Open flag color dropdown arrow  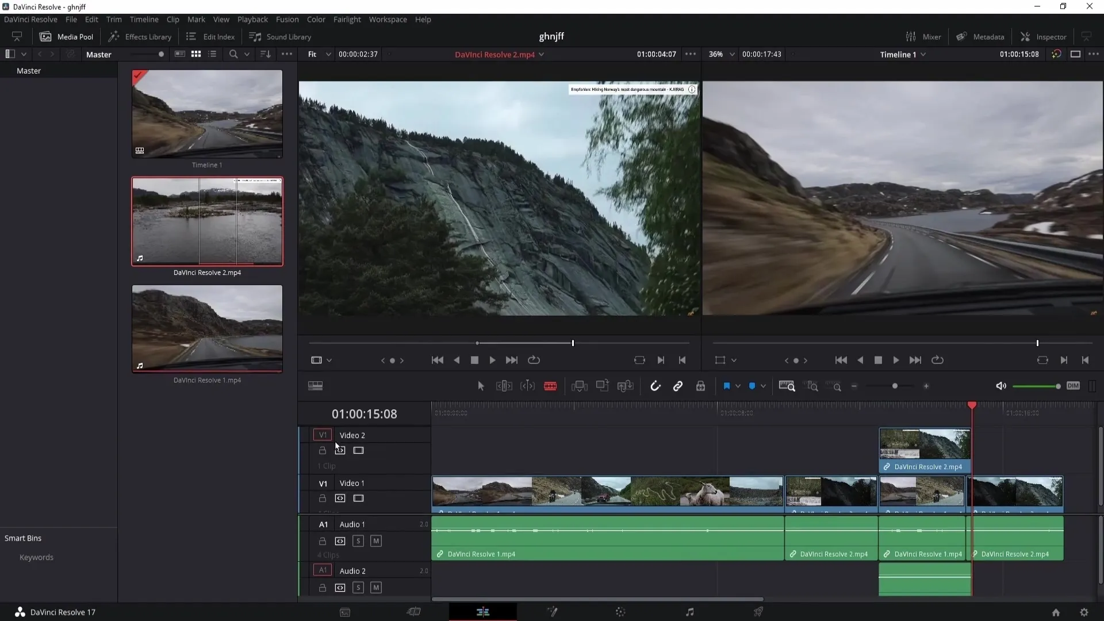pyautogui.click(x=738, y=386)
